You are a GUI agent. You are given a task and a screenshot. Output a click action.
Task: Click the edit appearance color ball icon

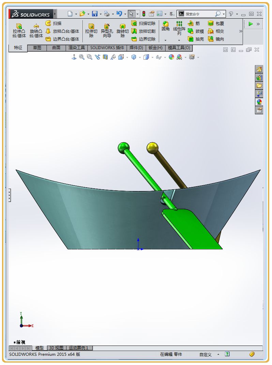coord(171,57)
